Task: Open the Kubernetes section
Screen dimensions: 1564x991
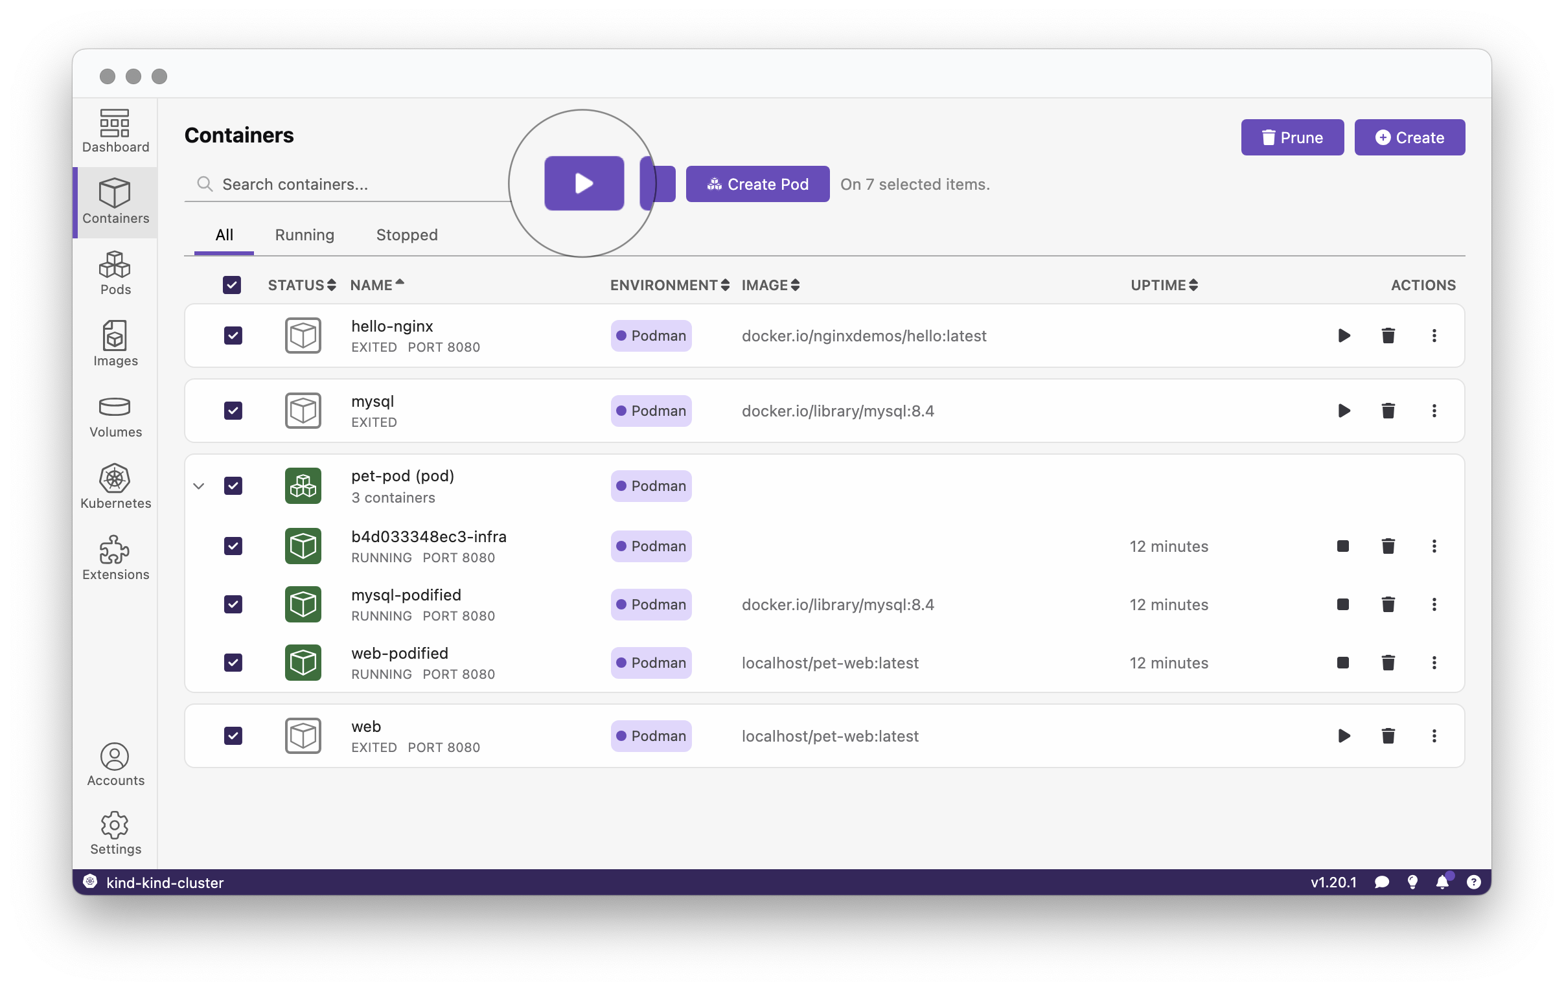Action: click(x=114, y=486)
